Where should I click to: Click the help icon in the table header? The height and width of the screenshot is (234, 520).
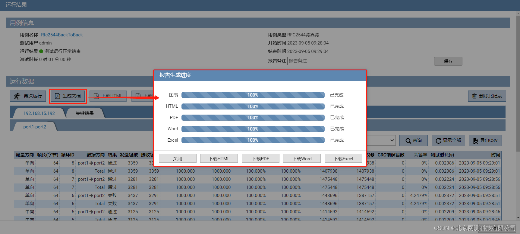[372, 155]
